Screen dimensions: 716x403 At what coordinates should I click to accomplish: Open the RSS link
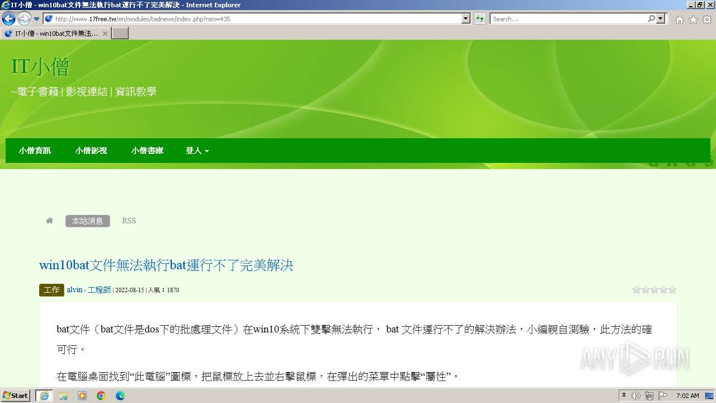coord(129,221)
